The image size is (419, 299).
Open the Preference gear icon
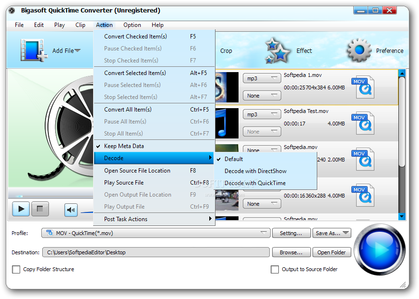[x=359, y=50]
